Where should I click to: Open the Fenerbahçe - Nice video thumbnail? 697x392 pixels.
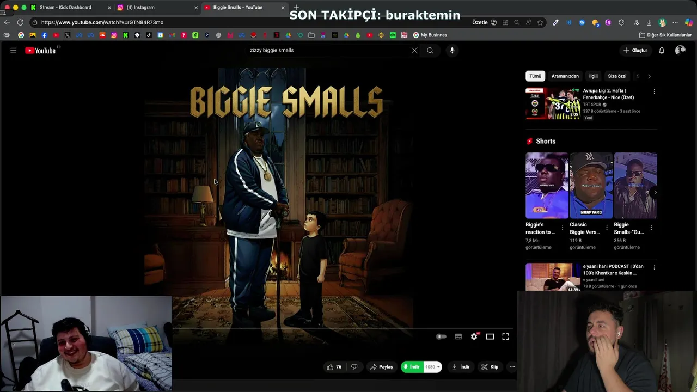point(553,103)
